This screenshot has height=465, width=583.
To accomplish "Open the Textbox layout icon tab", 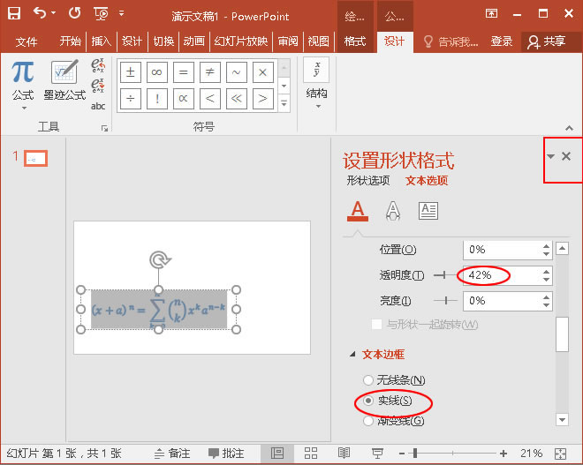I will click(428, 211).
